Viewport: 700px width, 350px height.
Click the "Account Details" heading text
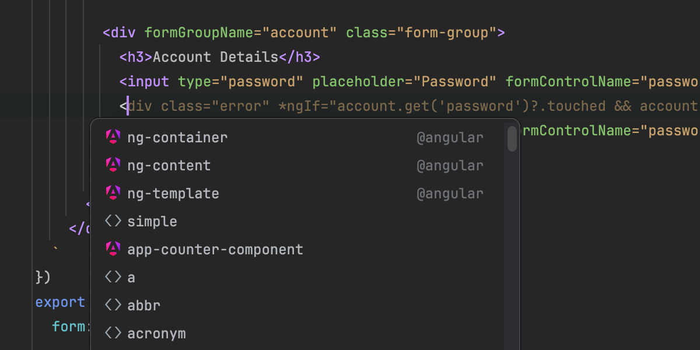216,57
